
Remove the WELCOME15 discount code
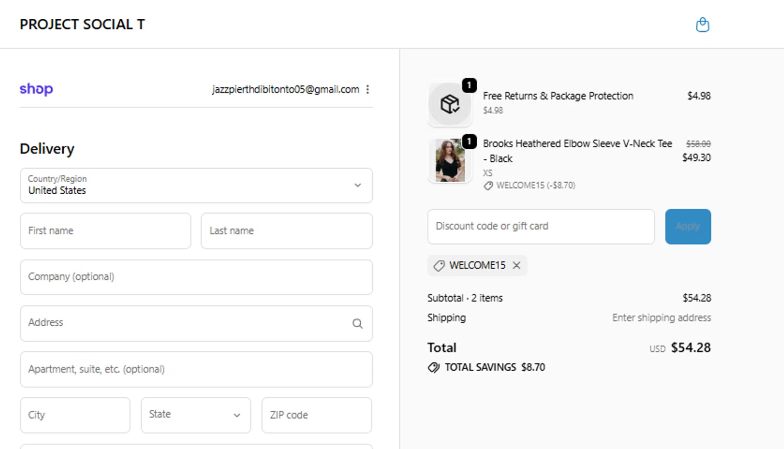point(516,265)
